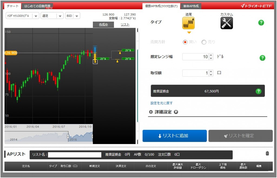Click help icon in 推奨証拠金 bar
Image resolution: width=277 pixels, height=178 pixels.
pyautogui.click(x=258, y=91)
